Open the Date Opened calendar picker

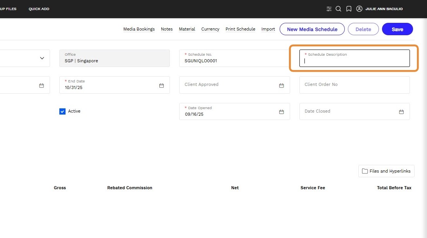pos(282,112)
